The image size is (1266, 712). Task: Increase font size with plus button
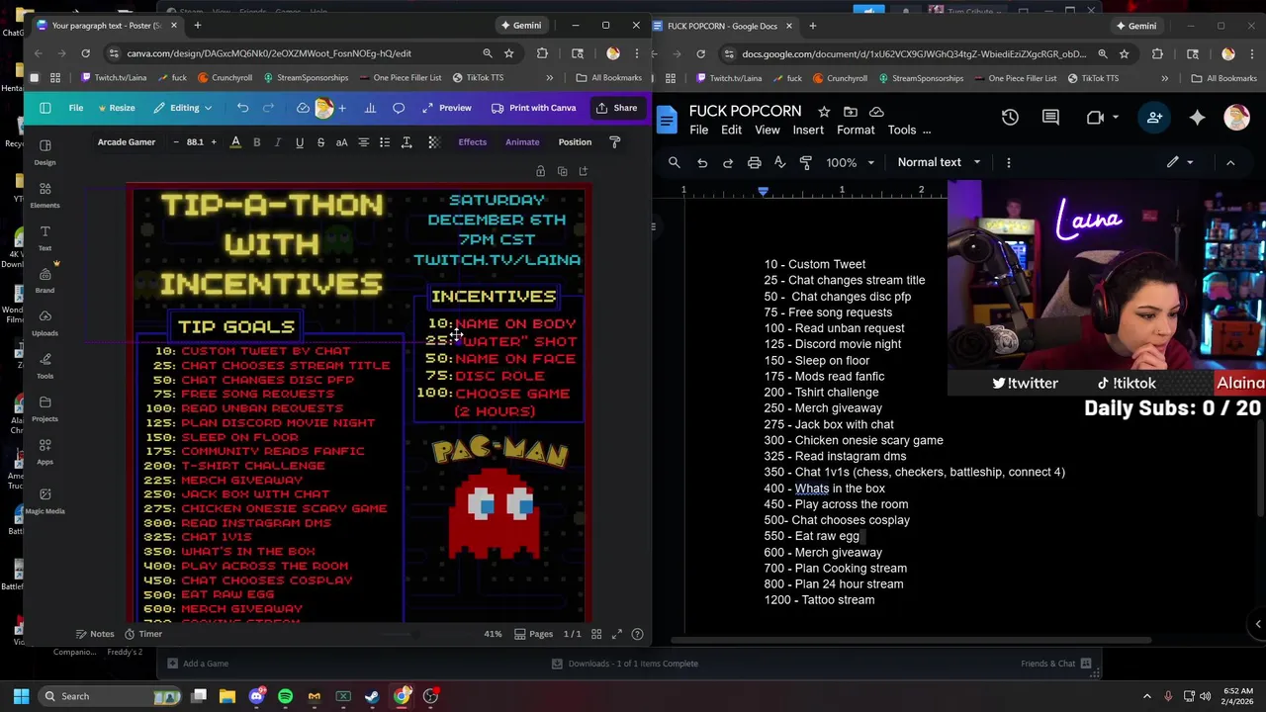213,142
